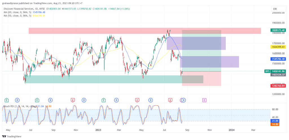
Task: Click the blue 21.84 Stoch RSI label
Action: click(x=275, y=121)
